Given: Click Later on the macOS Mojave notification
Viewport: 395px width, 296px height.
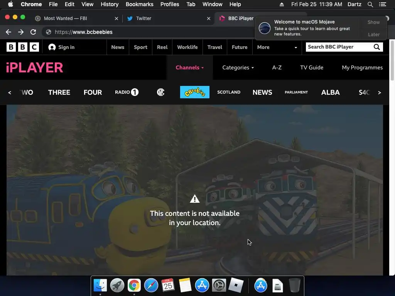Looking at the screenshot, I should click(373, 34).
